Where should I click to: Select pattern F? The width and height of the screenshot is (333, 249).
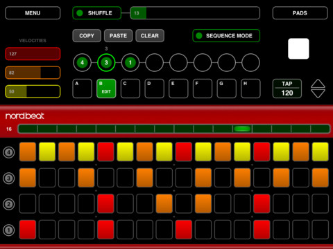(203, 89)
